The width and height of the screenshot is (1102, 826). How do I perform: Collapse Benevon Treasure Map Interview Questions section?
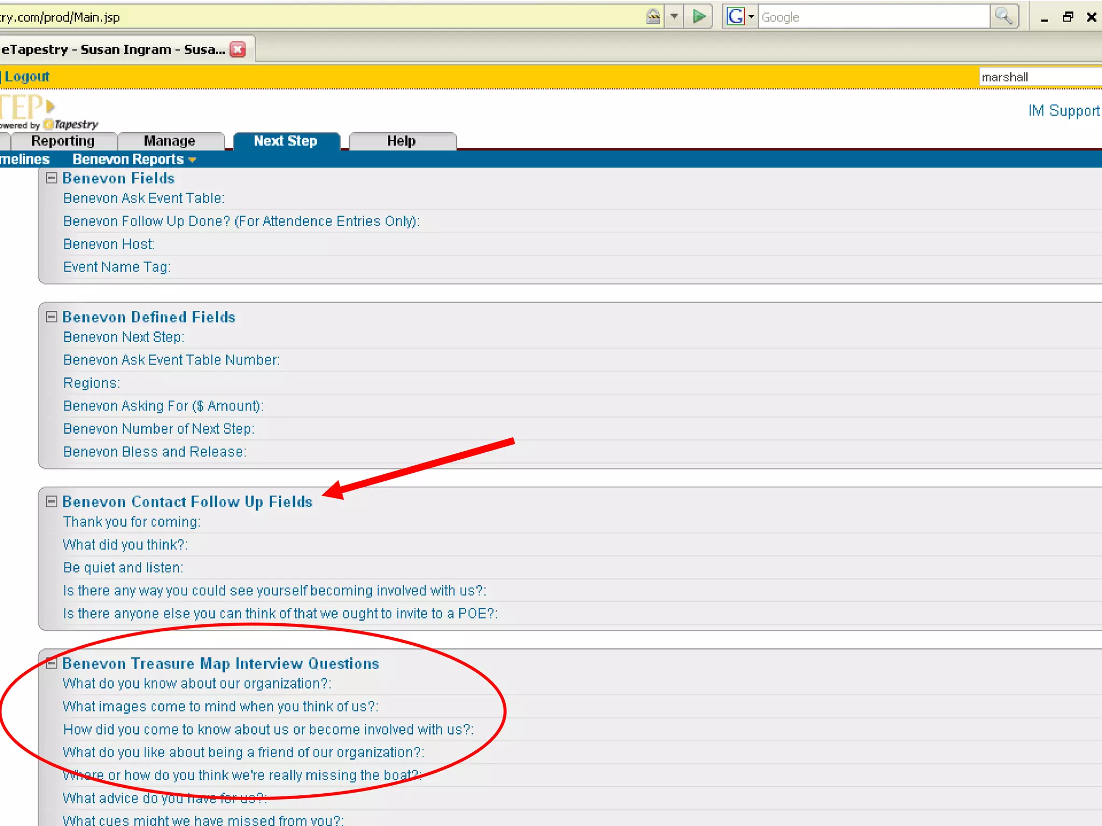(x=52, y=663)
